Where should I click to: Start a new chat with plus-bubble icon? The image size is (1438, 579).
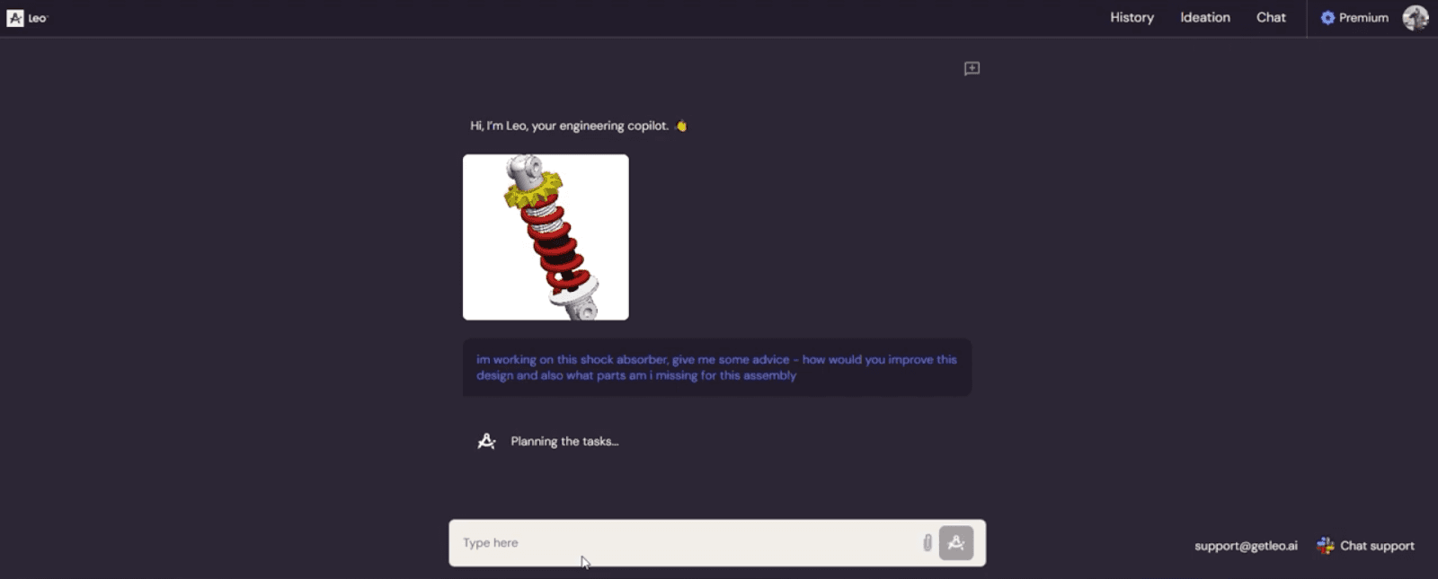(x=972, y=68)
